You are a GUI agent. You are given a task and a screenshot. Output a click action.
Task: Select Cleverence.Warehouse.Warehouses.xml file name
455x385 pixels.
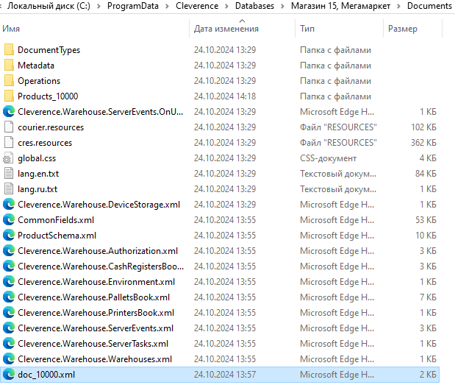pos(95,359)
